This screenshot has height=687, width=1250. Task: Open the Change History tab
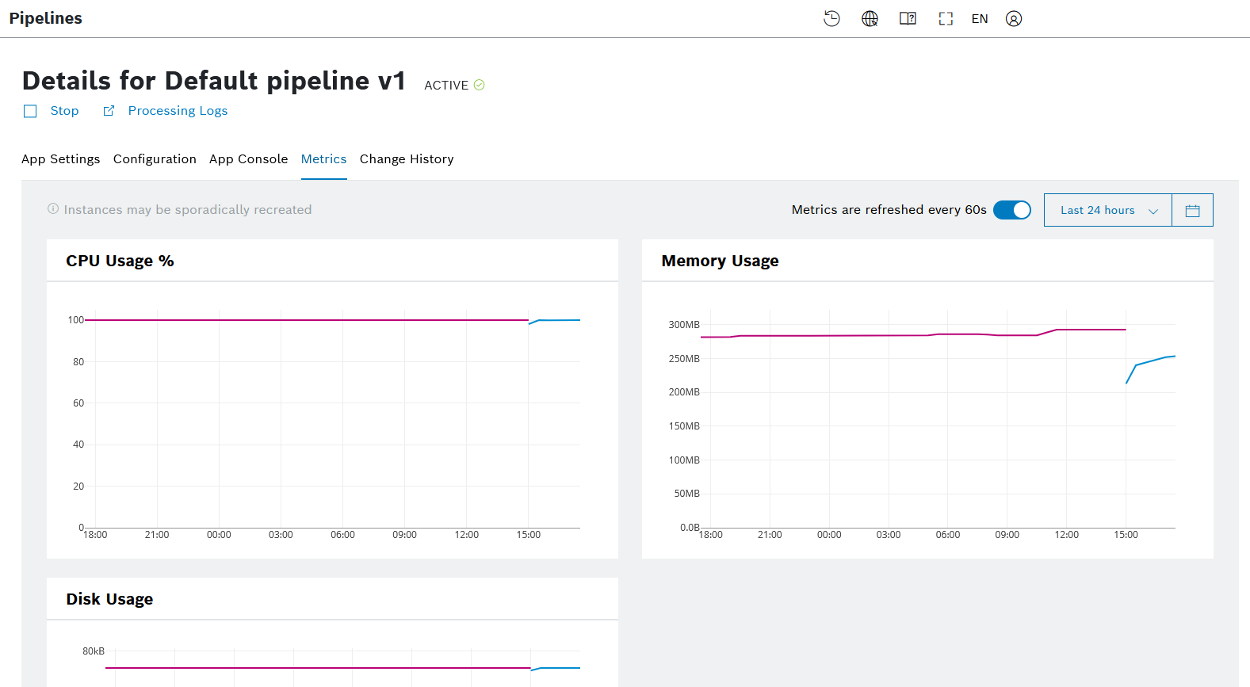tap(407, 159)
